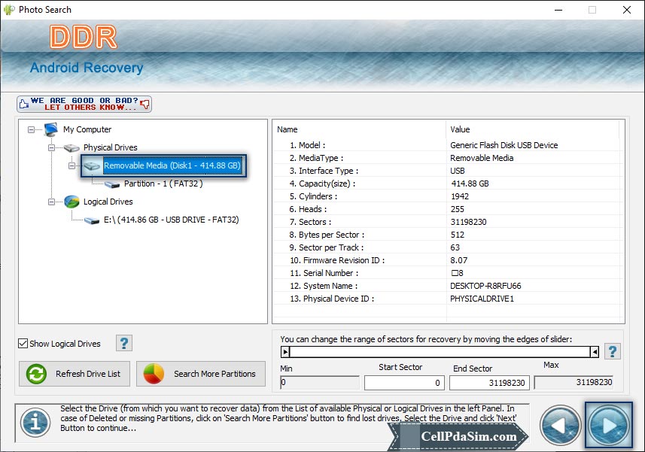Screen dimensions: 645x452
Task: Click the info icon in instructions panel
Action: pos(35,423)
